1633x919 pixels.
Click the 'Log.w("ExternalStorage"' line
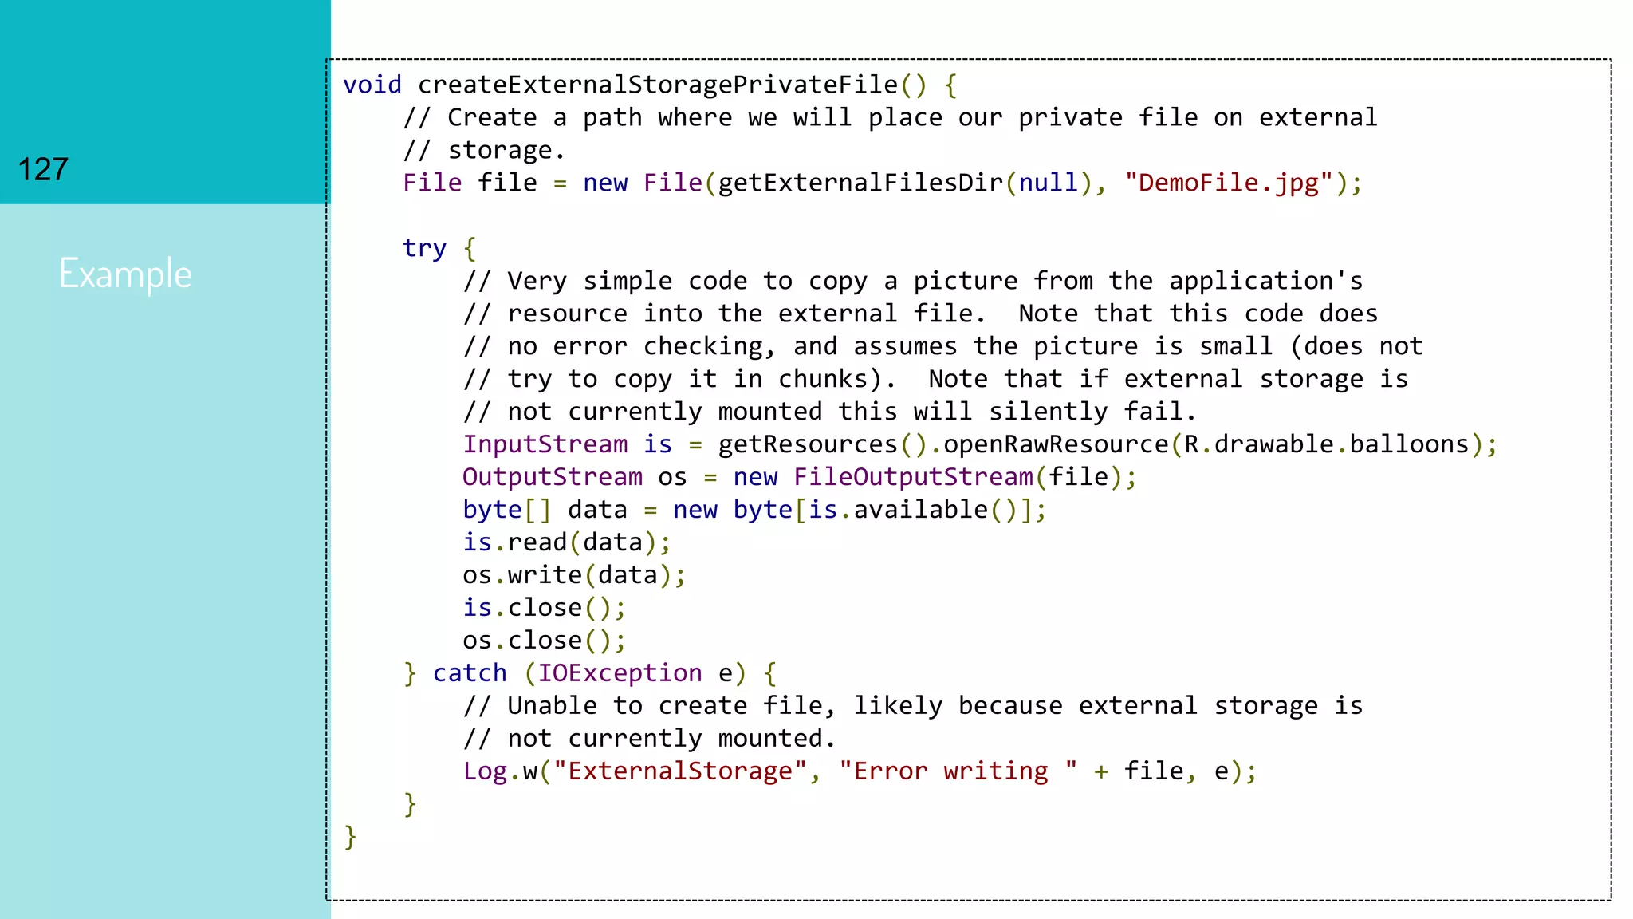(x=860, y=771)
